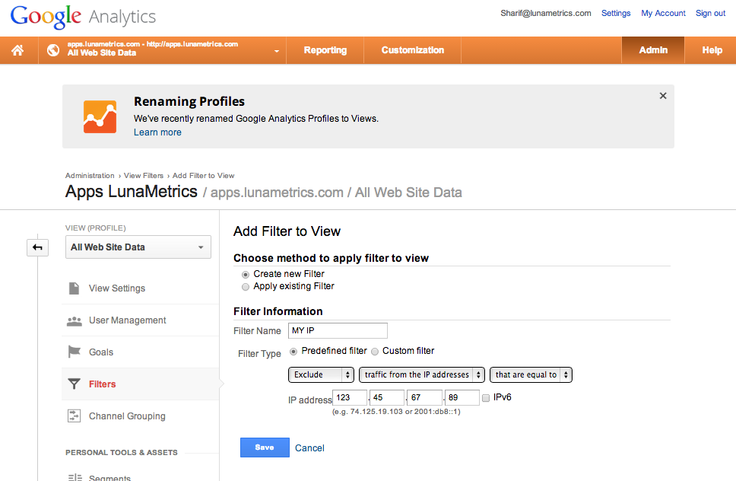Click the Segments icon
The image size is (736, 481).
click(75, 477)
